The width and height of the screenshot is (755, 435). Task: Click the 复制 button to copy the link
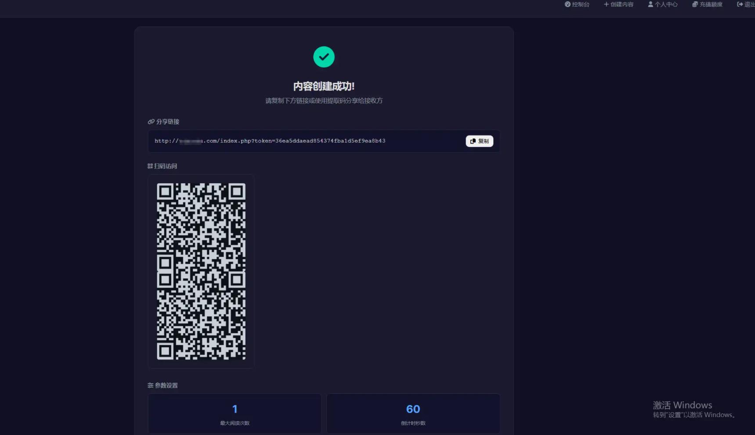click(x=479, y=141)
